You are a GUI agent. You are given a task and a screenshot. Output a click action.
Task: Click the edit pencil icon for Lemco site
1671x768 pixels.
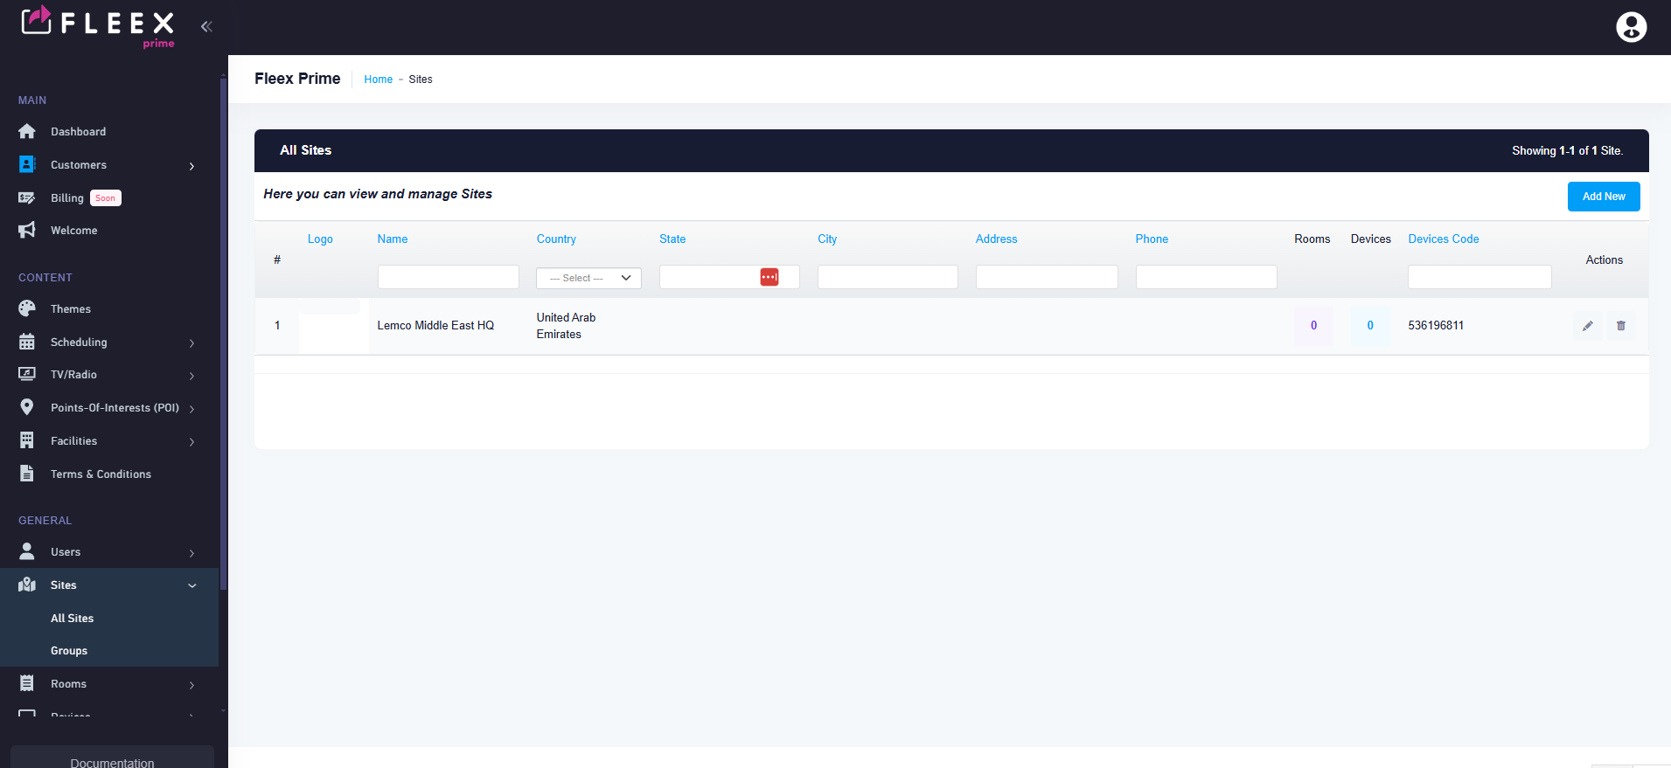pos(1587,326)
